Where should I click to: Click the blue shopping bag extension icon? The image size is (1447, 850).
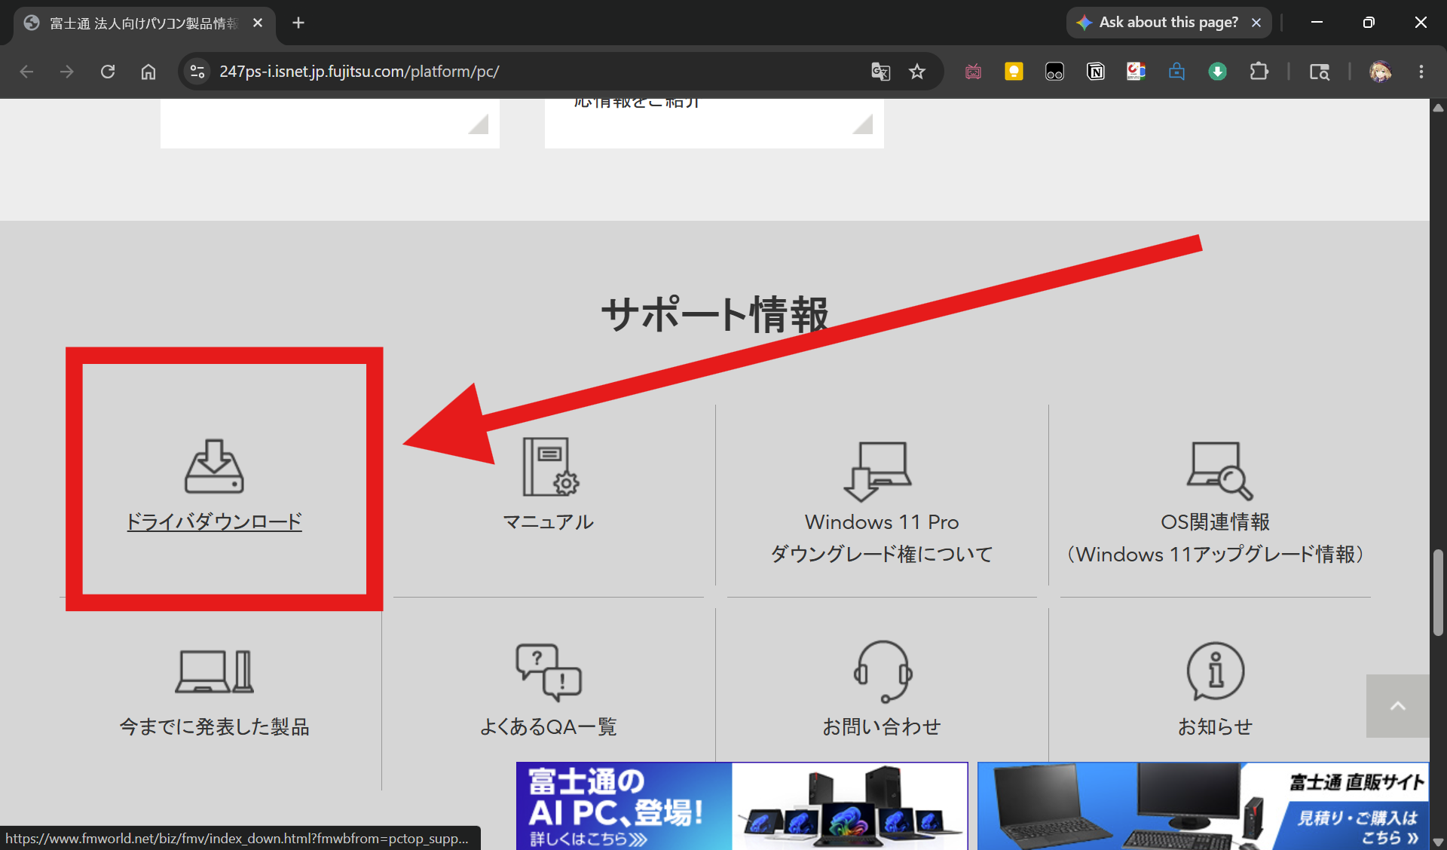pos(1176,72)
